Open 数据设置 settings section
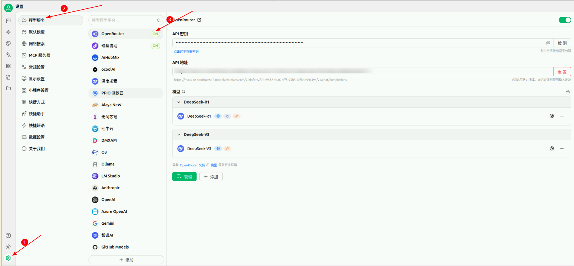Screen dimensions: 574x266 (51, 137)
